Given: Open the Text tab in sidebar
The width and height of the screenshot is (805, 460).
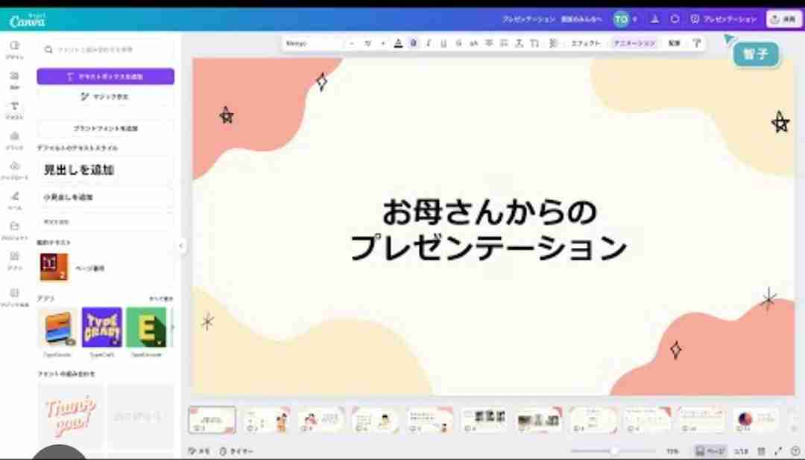Looking at the screenshot, I should [x=14, y=110].
